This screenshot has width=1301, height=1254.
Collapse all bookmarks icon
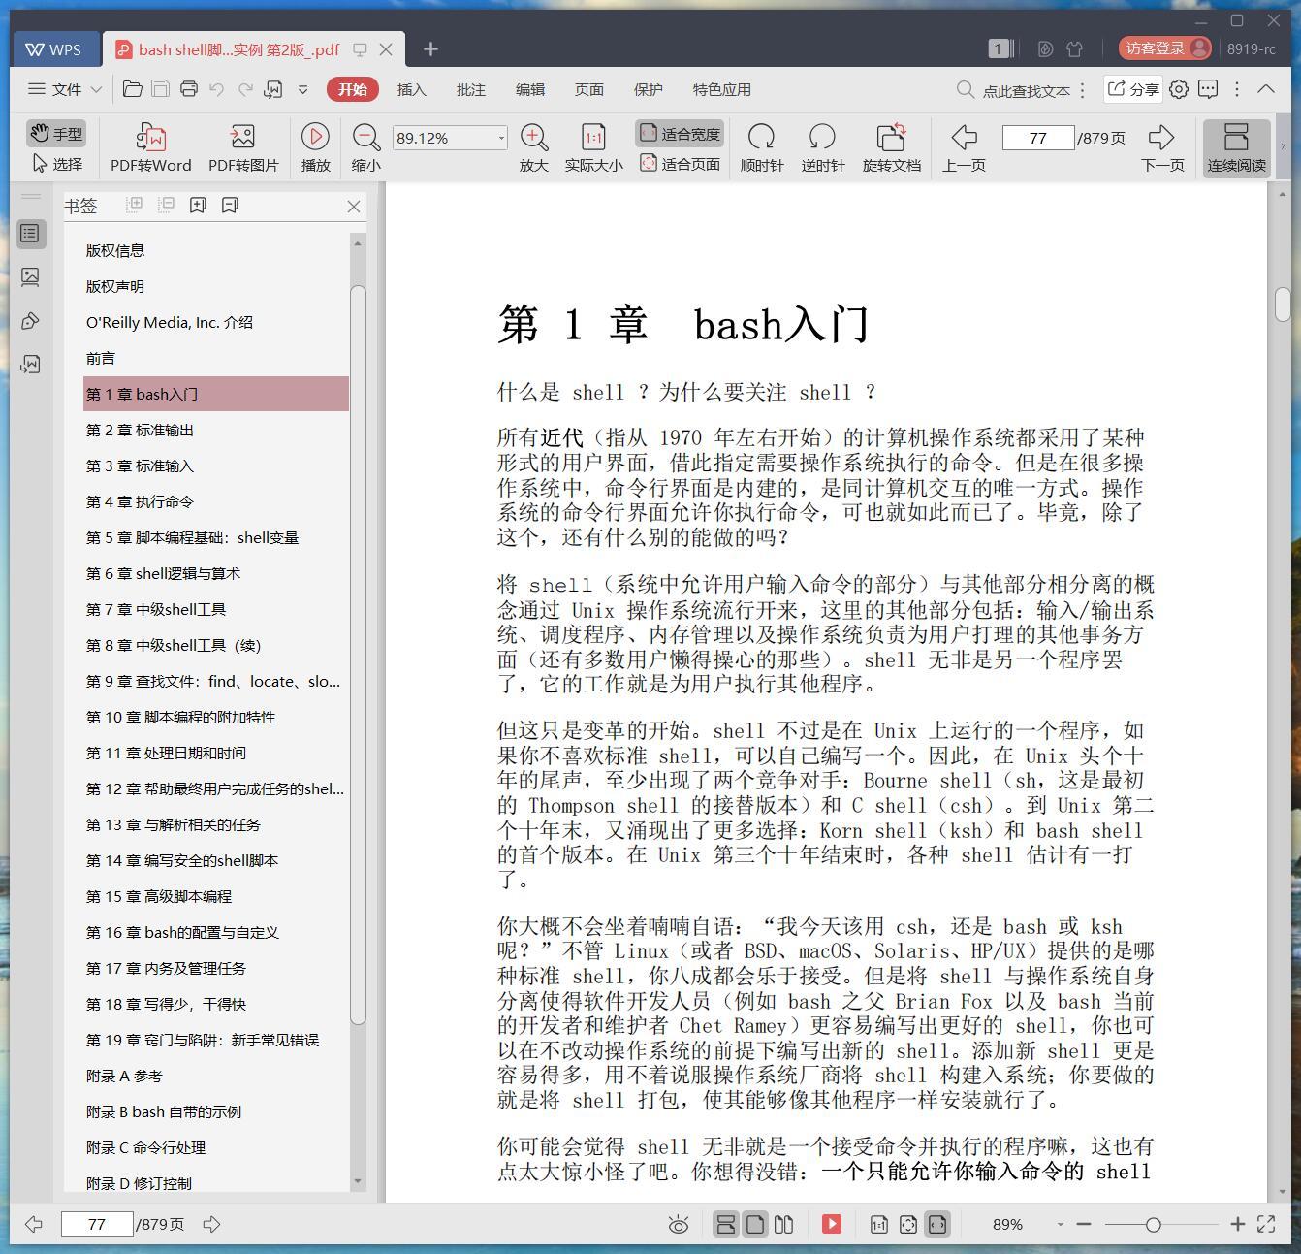click(166, 205)
